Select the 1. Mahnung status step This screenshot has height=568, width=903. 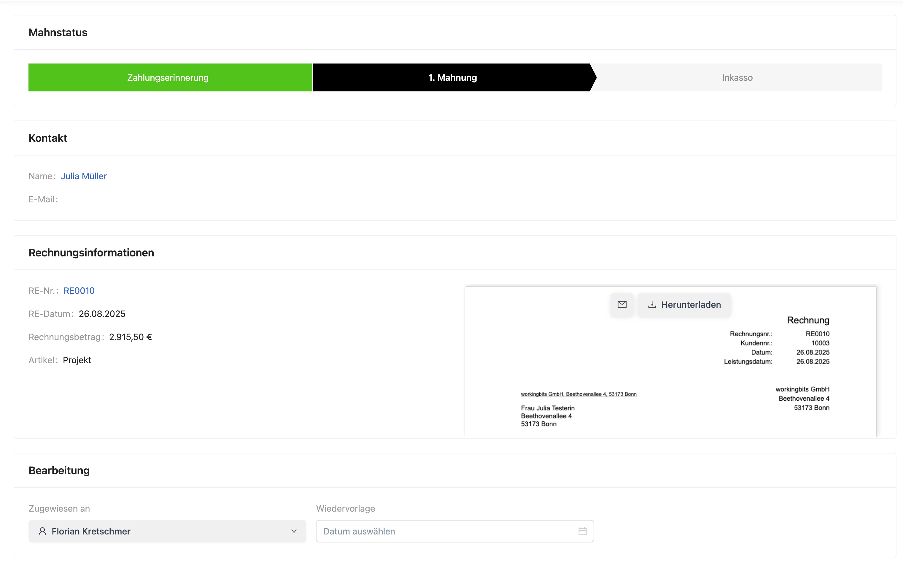(x=452, y=77)
